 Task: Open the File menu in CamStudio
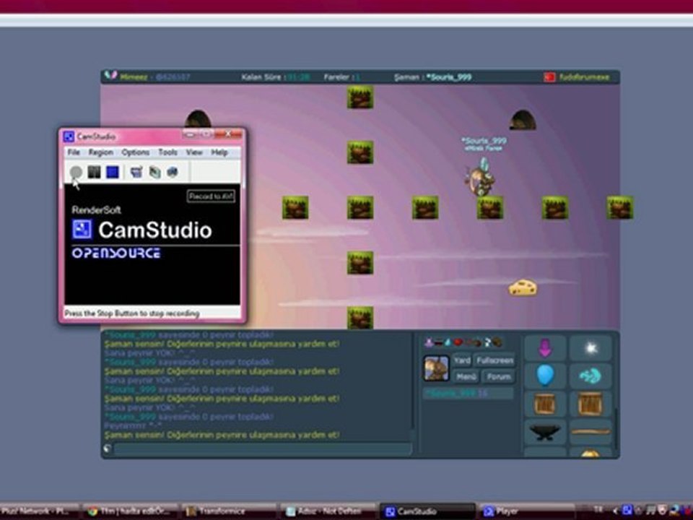pyautogui.click(x=74, y=152)
